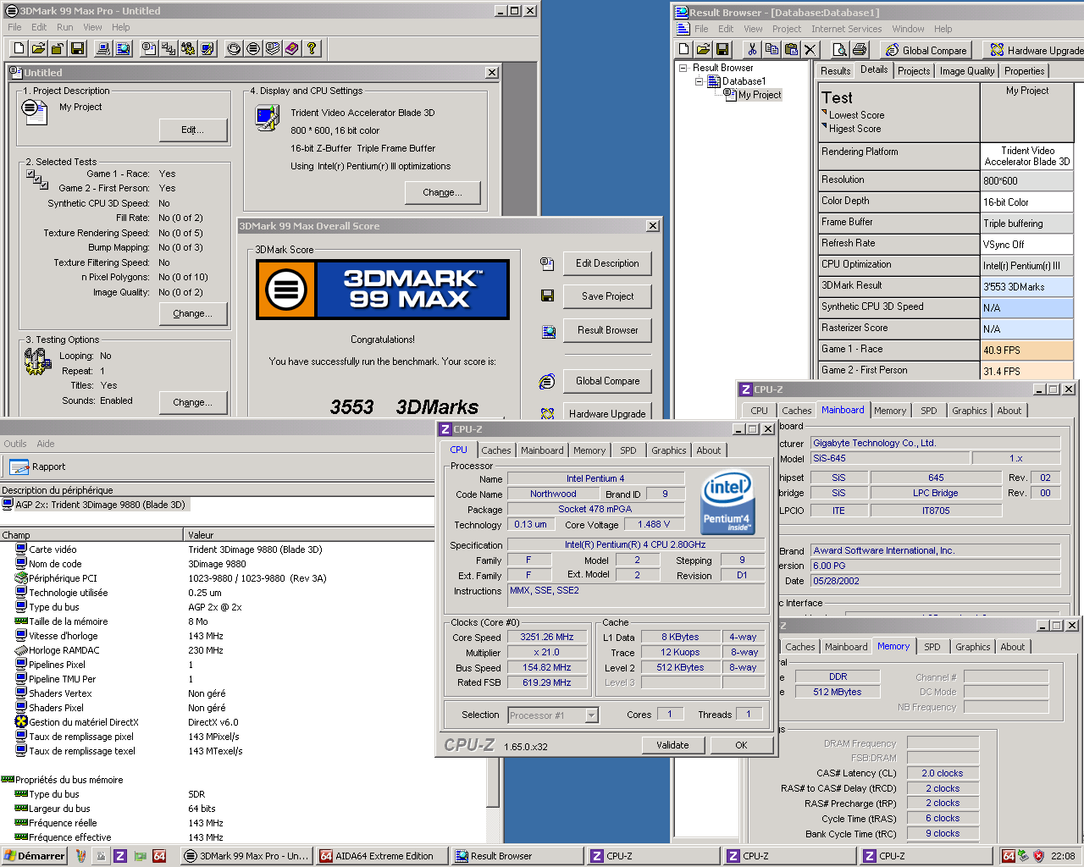
Task: Click Edit... in Project Description section
Action: 193,130
